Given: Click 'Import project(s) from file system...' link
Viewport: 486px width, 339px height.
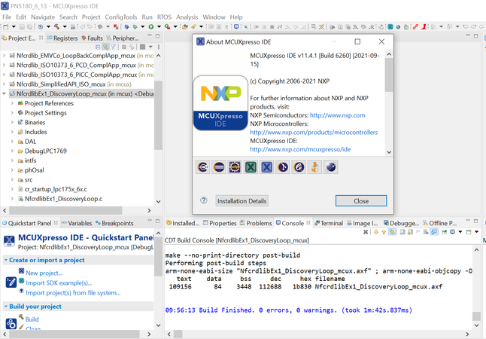Looking at the screenshot, I should [x=73, y=293].
